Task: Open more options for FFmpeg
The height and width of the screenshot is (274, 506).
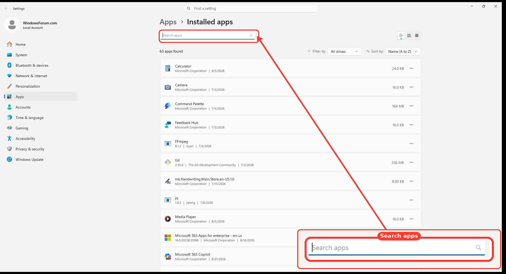Action: [x=411, y=144]
